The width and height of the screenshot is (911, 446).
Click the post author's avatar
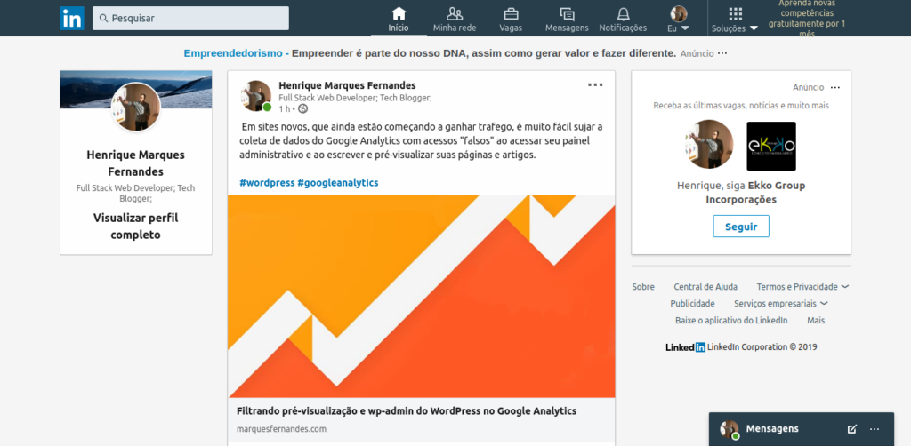tap(256, 96)
